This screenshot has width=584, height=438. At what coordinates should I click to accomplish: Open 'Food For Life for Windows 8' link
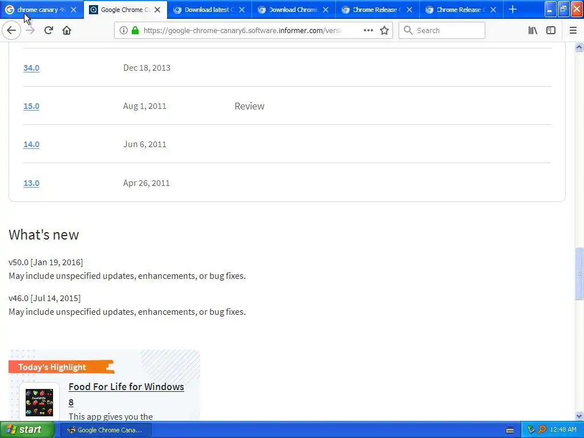pos(126,395)
